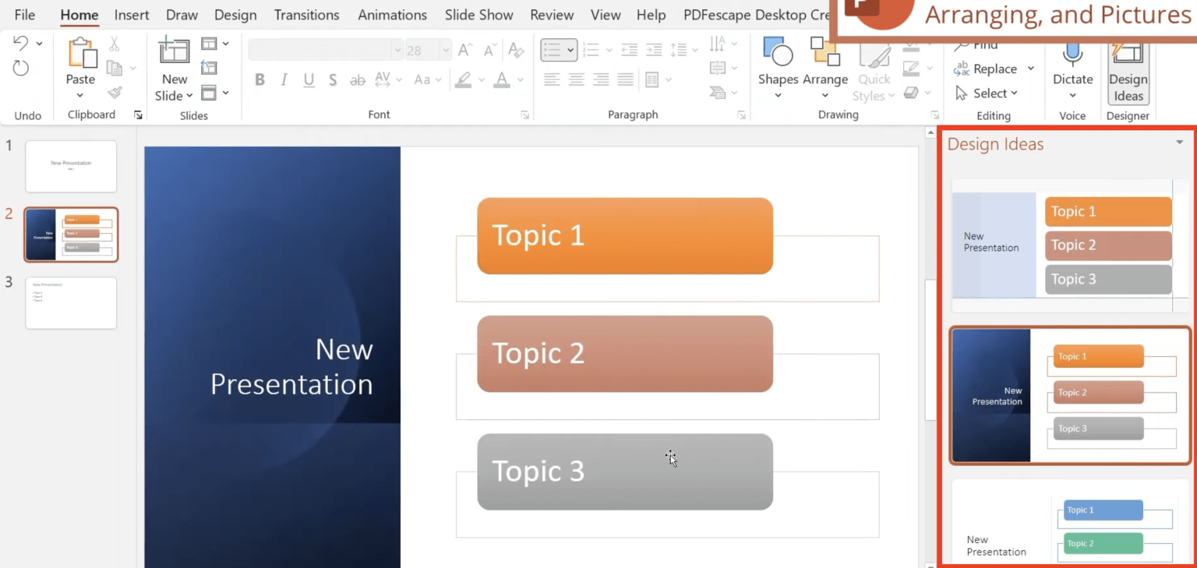The height and width of the screenshot is (568, 1197).
Task: Expand the Paste options dropdown
Action: (x=79, y=95)
